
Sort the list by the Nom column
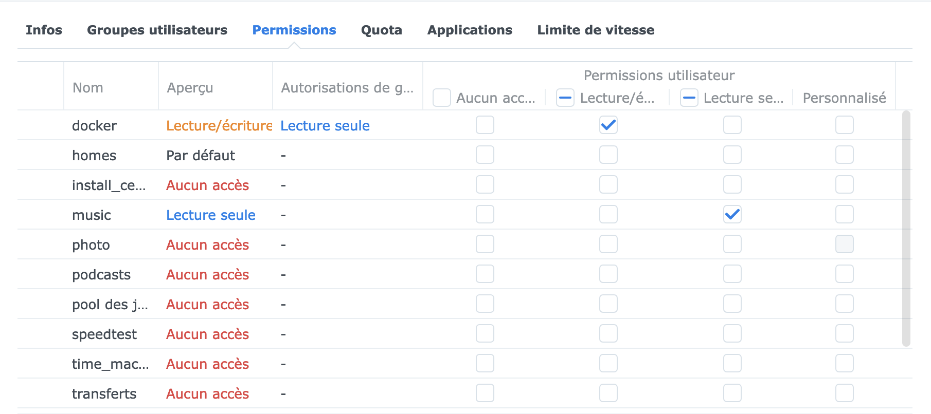point(88,88)
